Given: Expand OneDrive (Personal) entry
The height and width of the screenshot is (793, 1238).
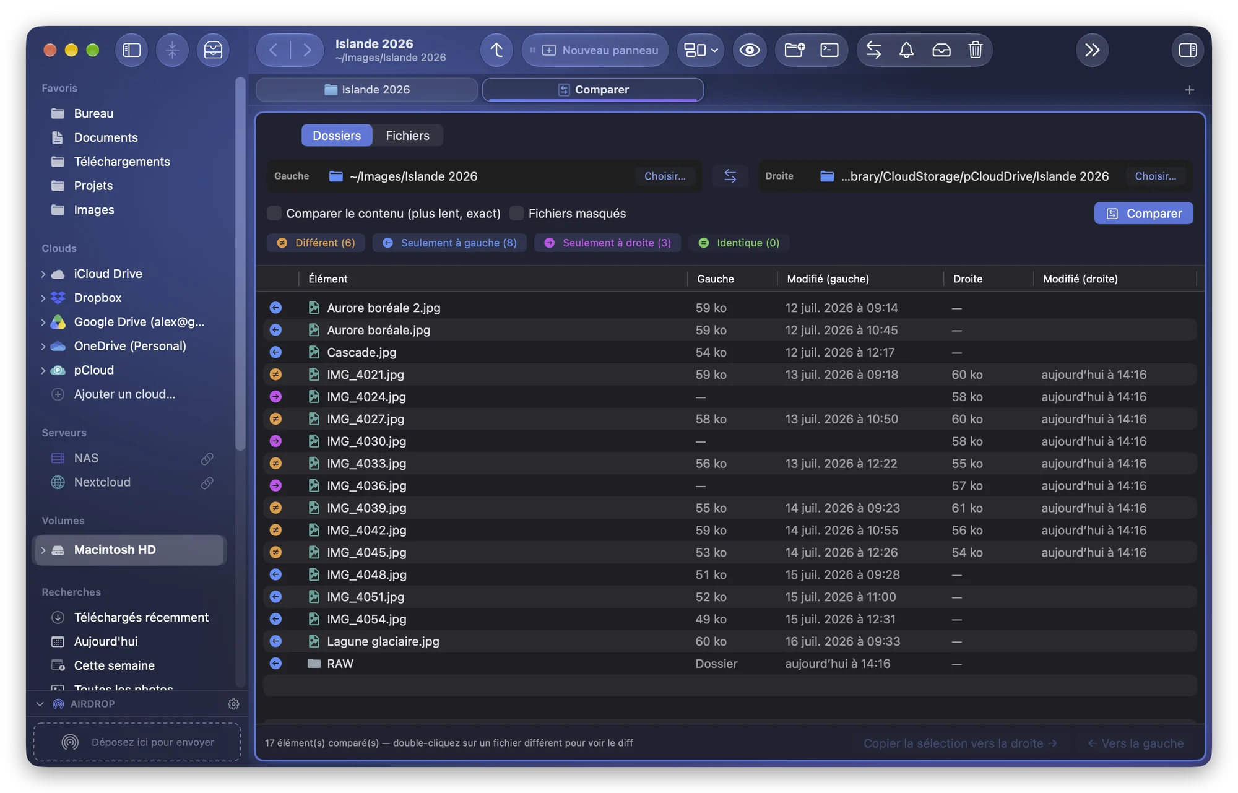Looking at the screenshot, I should [x=43, y=346].
